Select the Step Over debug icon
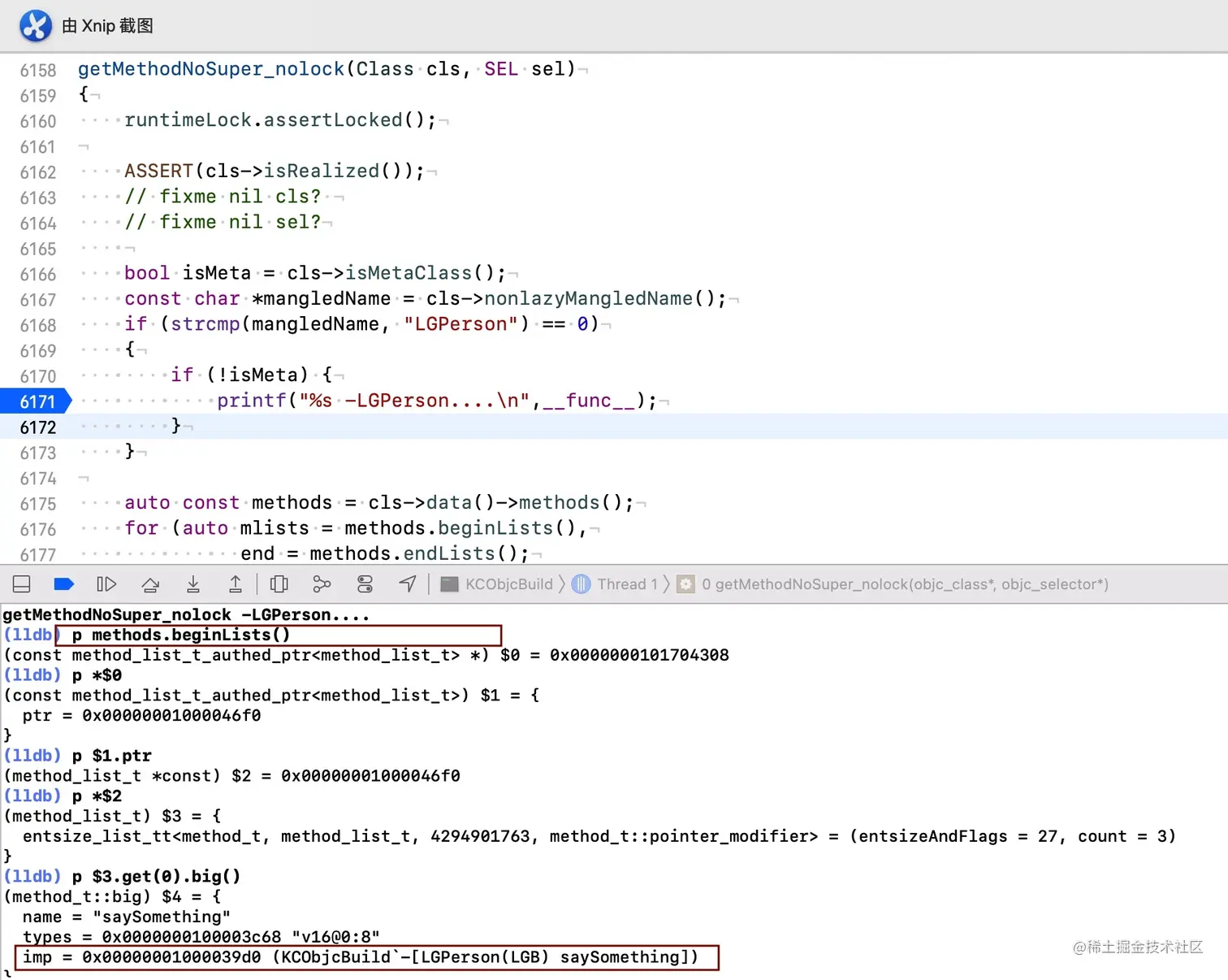1228x980 pixels. point(150,583)
